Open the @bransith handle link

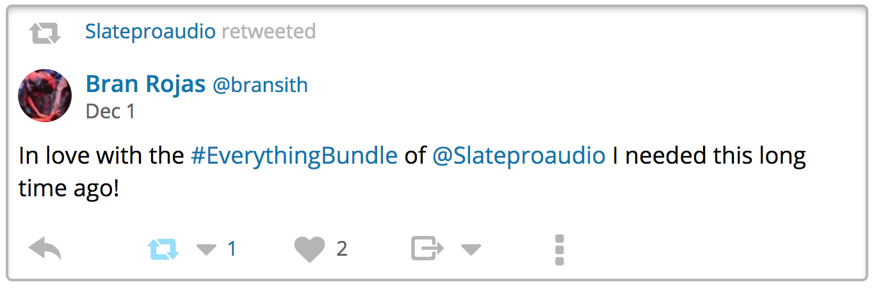[260, 85]
